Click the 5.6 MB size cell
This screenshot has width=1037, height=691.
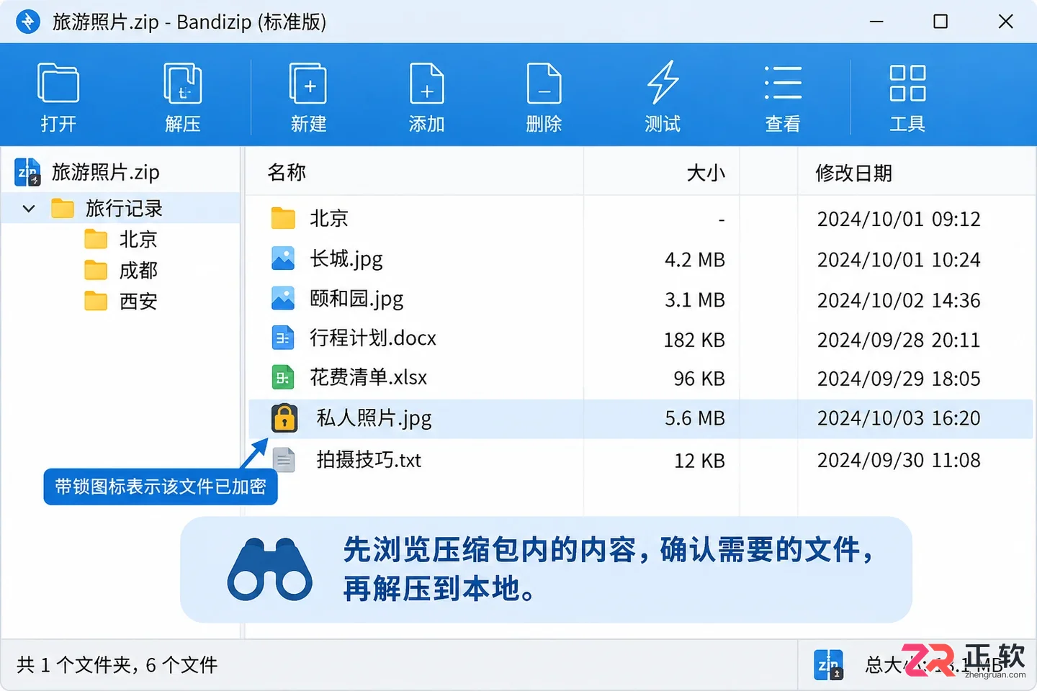(694, 418)
